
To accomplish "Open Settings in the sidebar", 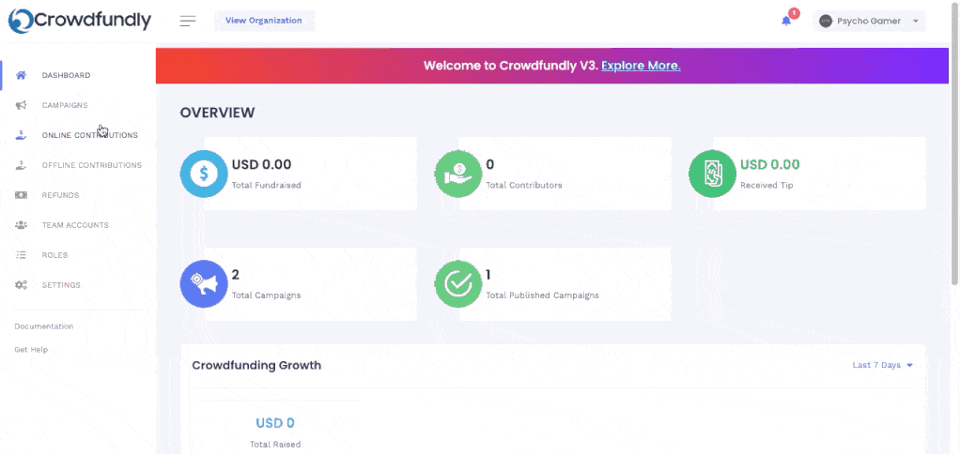I will (61, 285).
